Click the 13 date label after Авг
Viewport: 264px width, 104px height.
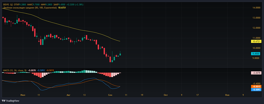pyautogui.click(x=84, y=95)
